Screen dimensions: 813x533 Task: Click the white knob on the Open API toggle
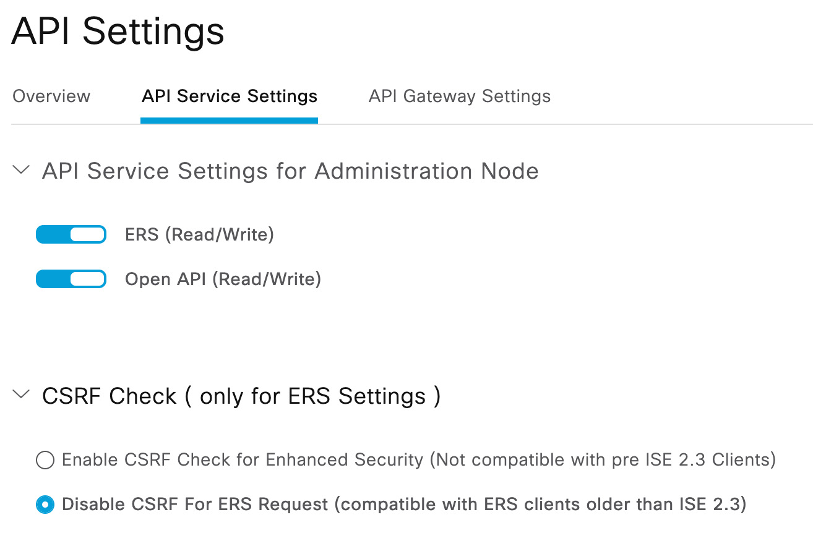pyautogui.click(x=87, y=279)
